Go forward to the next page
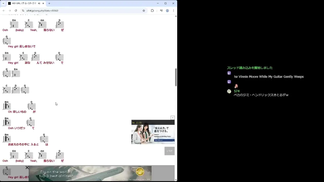 click(x=10, y=11)
